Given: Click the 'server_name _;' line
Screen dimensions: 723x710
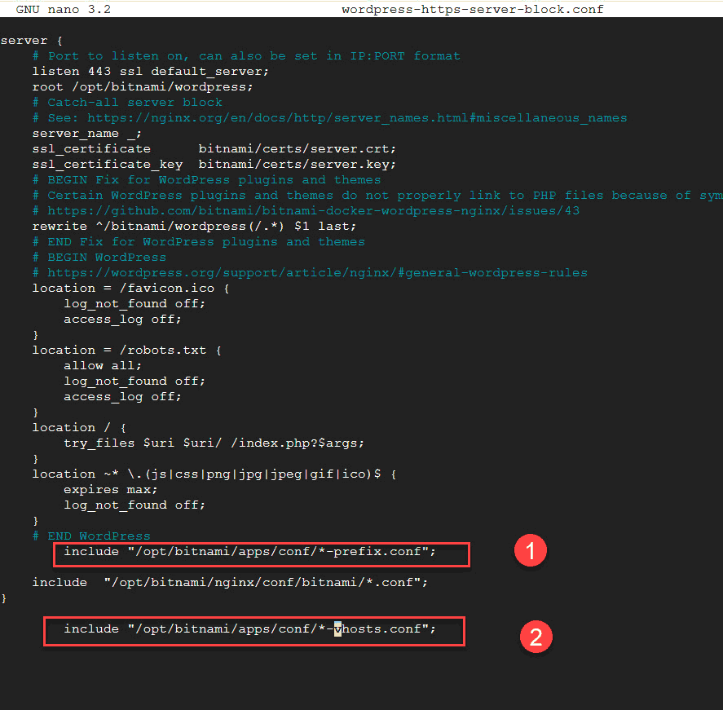Looking at the screenshot, I should point(86,134).
